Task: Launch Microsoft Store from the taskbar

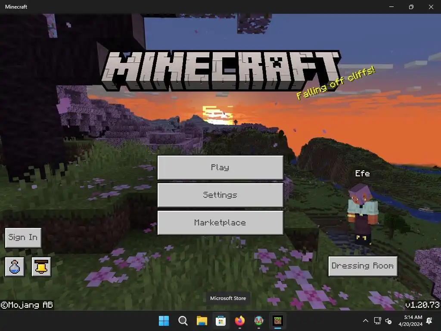Action: 221,321
